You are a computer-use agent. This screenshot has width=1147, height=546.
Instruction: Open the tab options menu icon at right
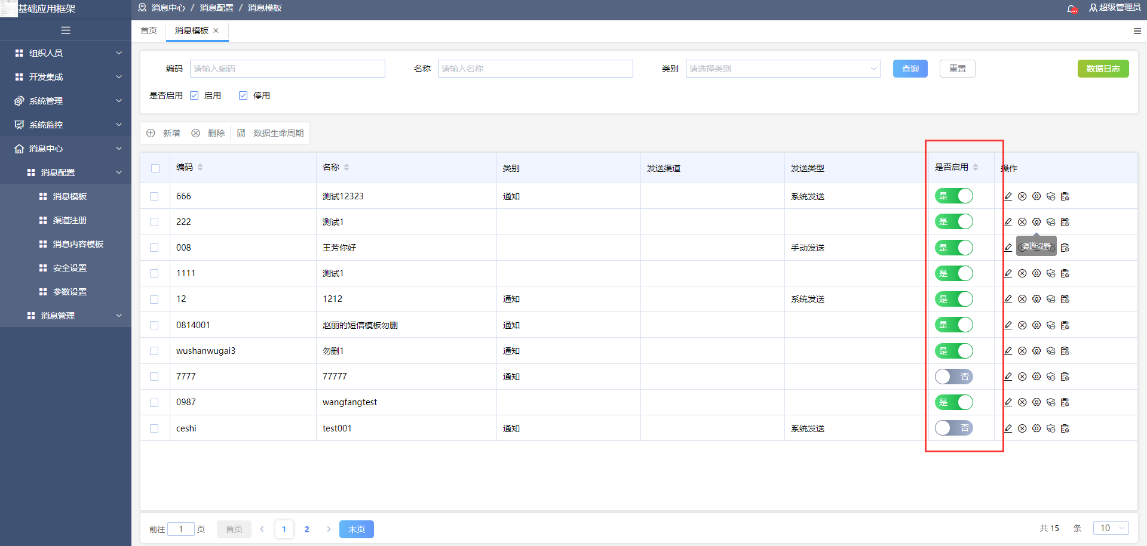tap(1137, 31)
